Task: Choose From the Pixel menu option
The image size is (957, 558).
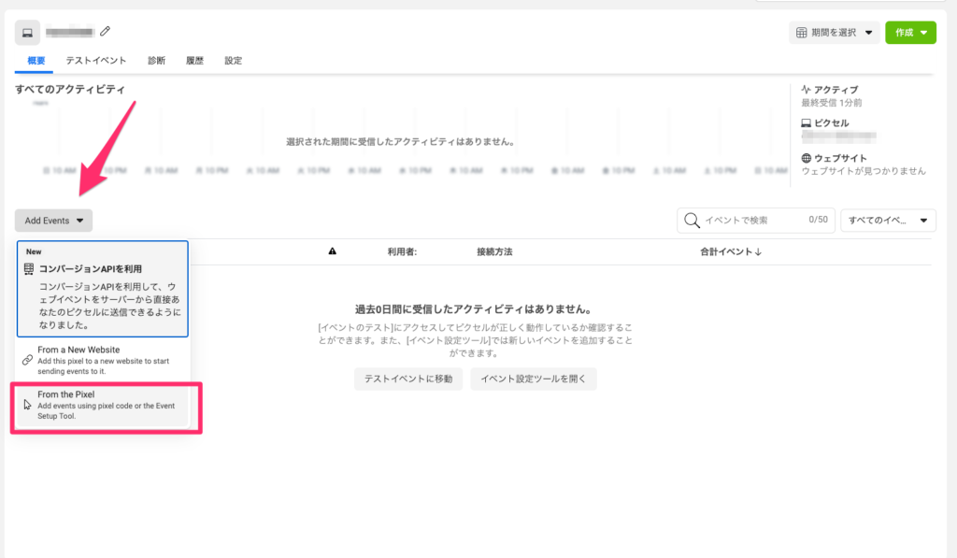Action: (x=103, y=405)
